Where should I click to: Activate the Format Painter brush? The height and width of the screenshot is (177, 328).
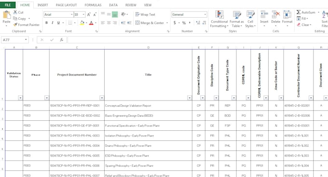pos(15,25)
